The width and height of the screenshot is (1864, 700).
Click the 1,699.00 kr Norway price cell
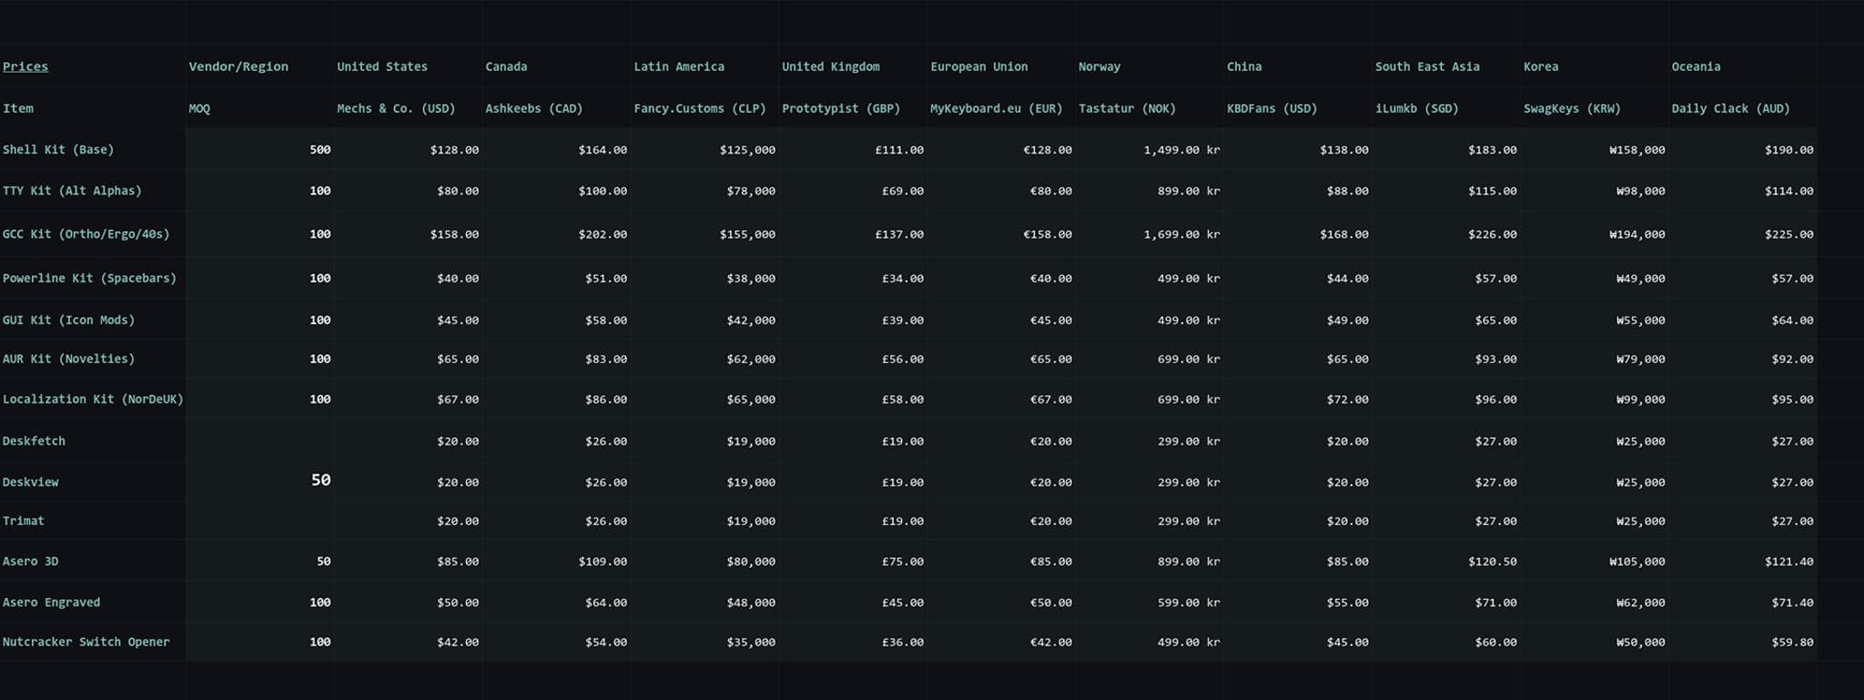(x=1181, y=234)
